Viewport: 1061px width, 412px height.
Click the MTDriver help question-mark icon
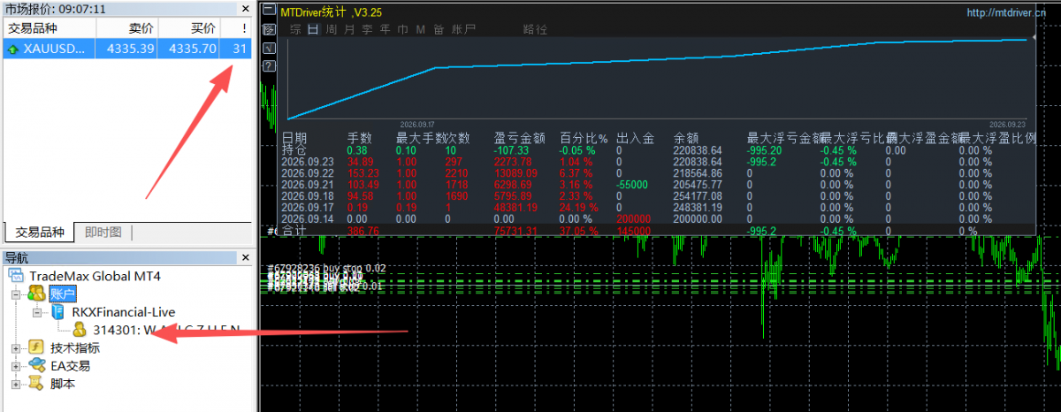click(x=269, y=65)
